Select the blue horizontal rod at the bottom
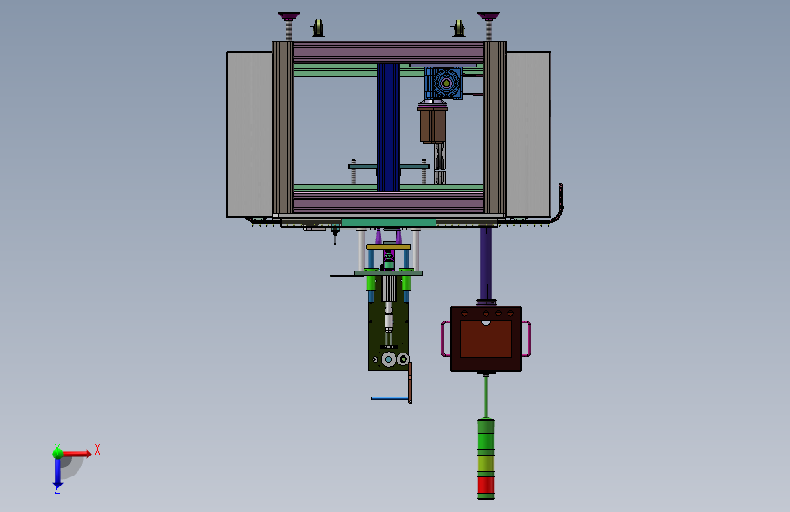790x512 pixels. [x=389, y=399]
